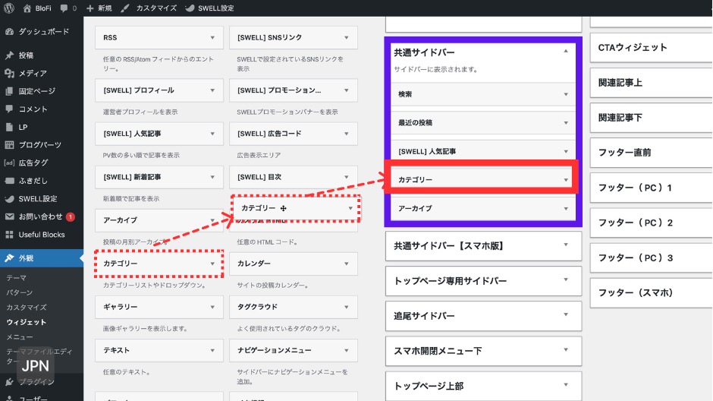Select the ナビゲーションメニュー widget

point(294,350)
